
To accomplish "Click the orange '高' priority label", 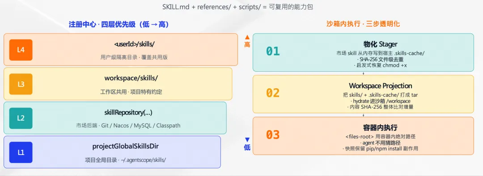I will 247,45.
